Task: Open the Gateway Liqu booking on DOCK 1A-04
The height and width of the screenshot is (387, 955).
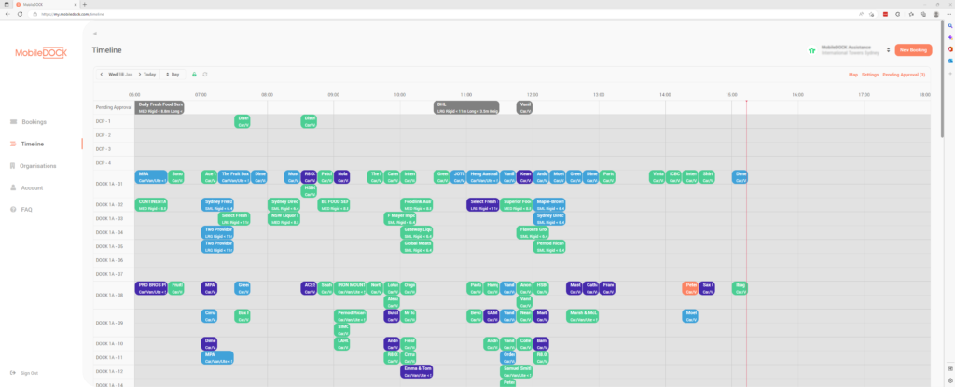Action: [417, 233]
